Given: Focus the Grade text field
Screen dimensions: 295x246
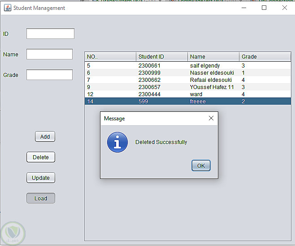Looking at the screenshot, I should point(49,75).
